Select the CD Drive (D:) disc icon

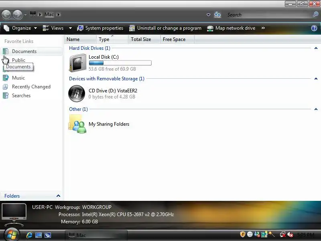tap(77, 94)
